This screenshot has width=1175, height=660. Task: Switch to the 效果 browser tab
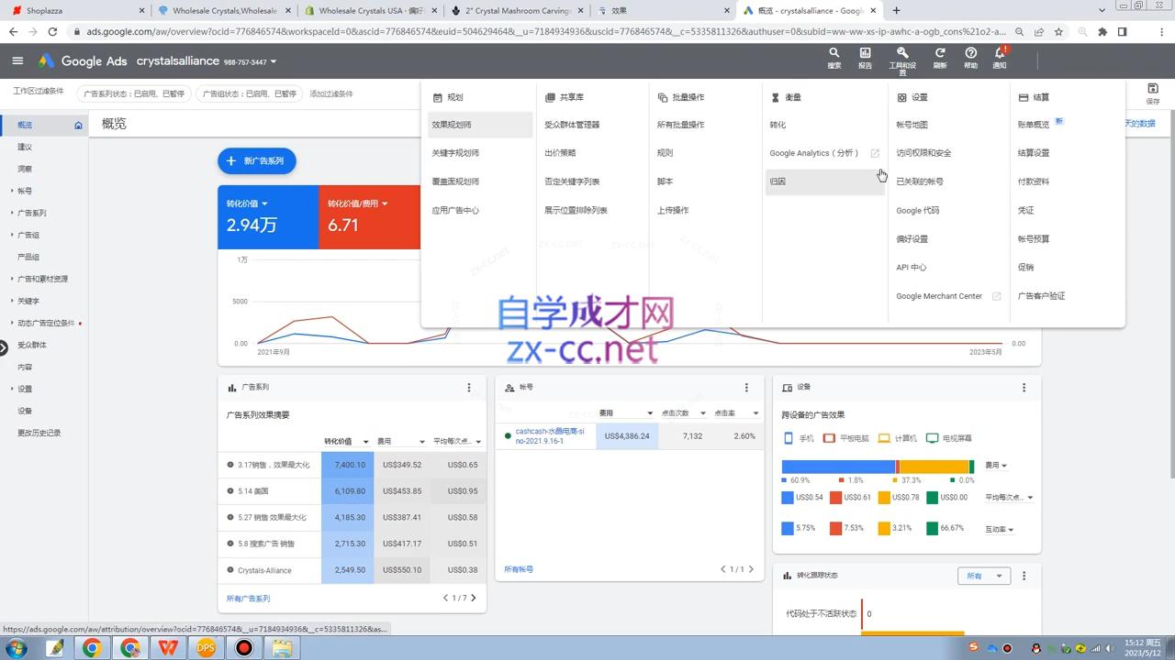tap(661, 10)
